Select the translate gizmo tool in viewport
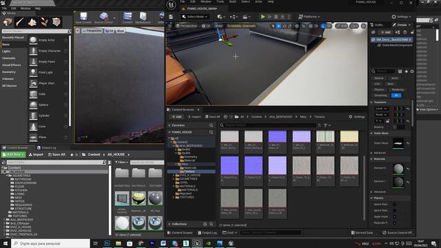Image resolution: width=441 pixels, height=248 pixels. click(278, 26)
